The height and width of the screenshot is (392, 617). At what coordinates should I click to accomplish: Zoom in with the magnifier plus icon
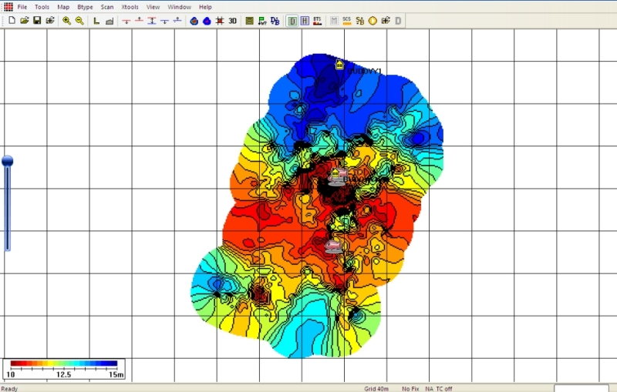click(66, 21)
